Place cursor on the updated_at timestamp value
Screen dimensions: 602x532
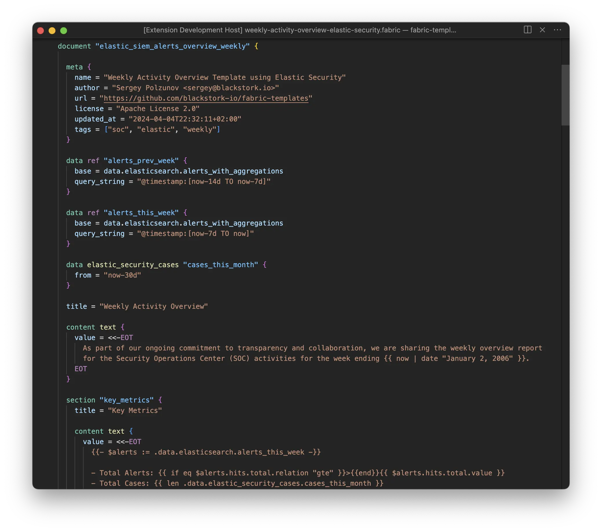click(x=186, y=119)
